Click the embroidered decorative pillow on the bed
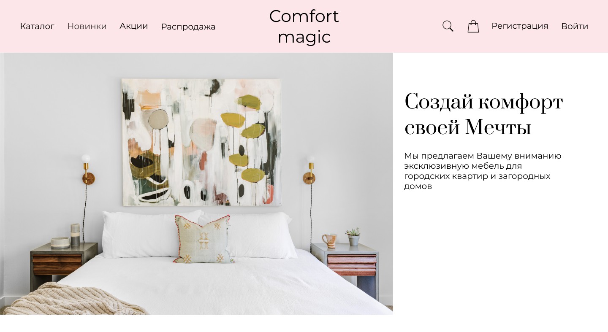The height and width of the screenshot is (332, 608). coord(203,239)
